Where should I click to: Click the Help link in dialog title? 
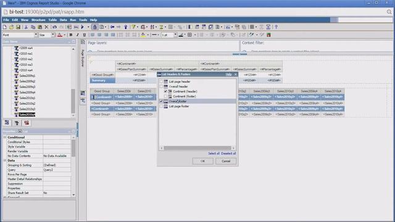228,74
